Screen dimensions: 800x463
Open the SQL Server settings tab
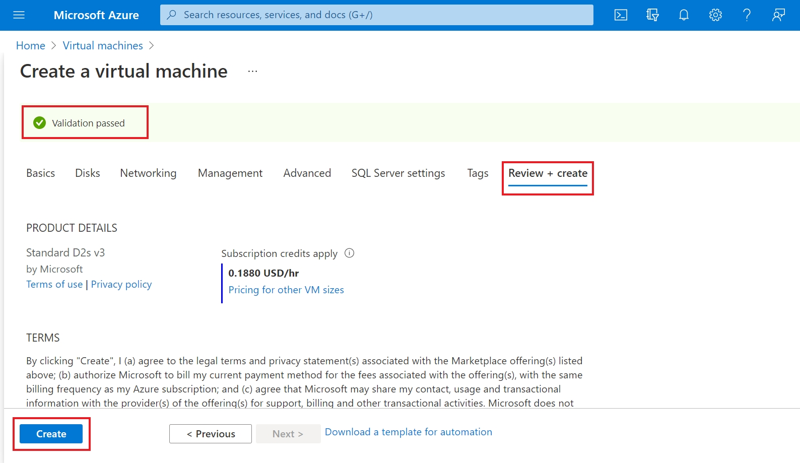click(x=398, y=173)
